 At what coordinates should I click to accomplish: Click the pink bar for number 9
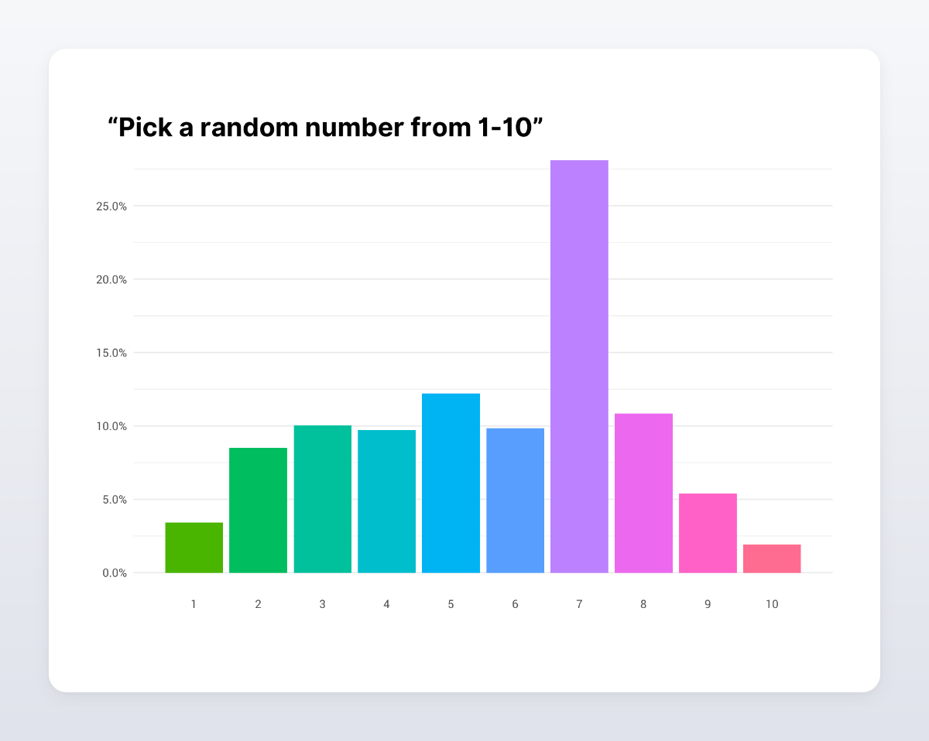pos(708,533)
